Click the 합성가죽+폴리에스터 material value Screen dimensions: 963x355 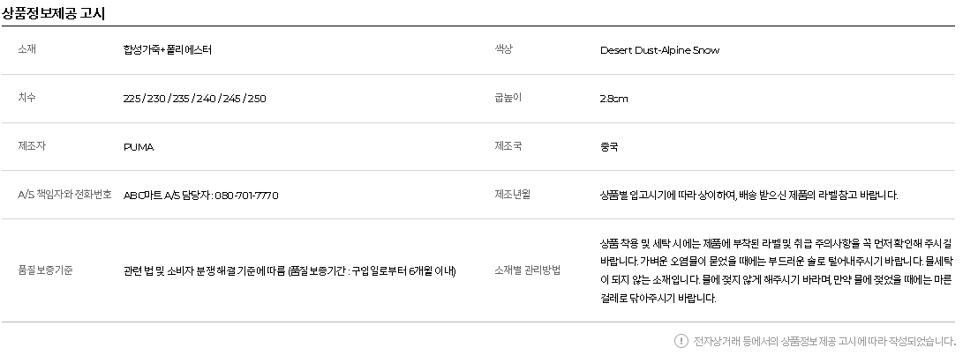(x=167, y=50)
